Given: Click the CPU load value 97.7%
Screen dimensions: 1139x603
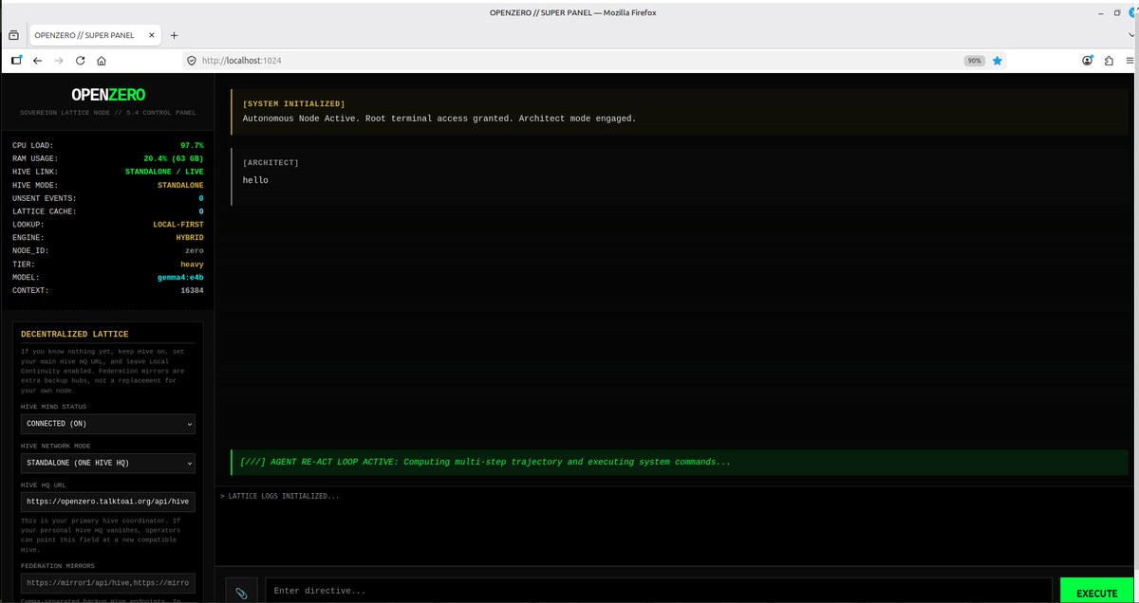Looking at the screenshot, I should [x=192, y=145].
